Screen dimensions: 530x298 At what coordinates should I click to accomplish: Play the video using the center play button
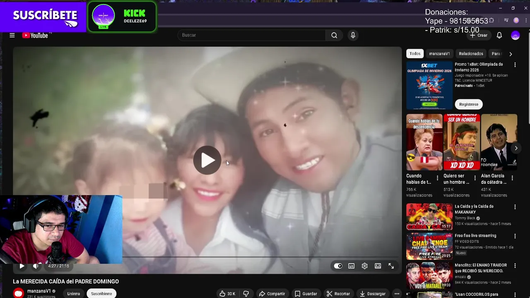pos(207,160)
